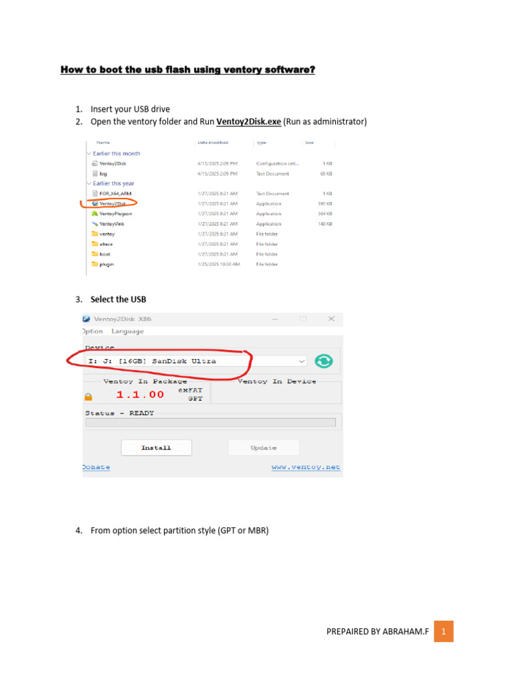The image size is (514, 685).
Task: Select the VentoyPlugson application icon
Action: [x=95, y=213]
